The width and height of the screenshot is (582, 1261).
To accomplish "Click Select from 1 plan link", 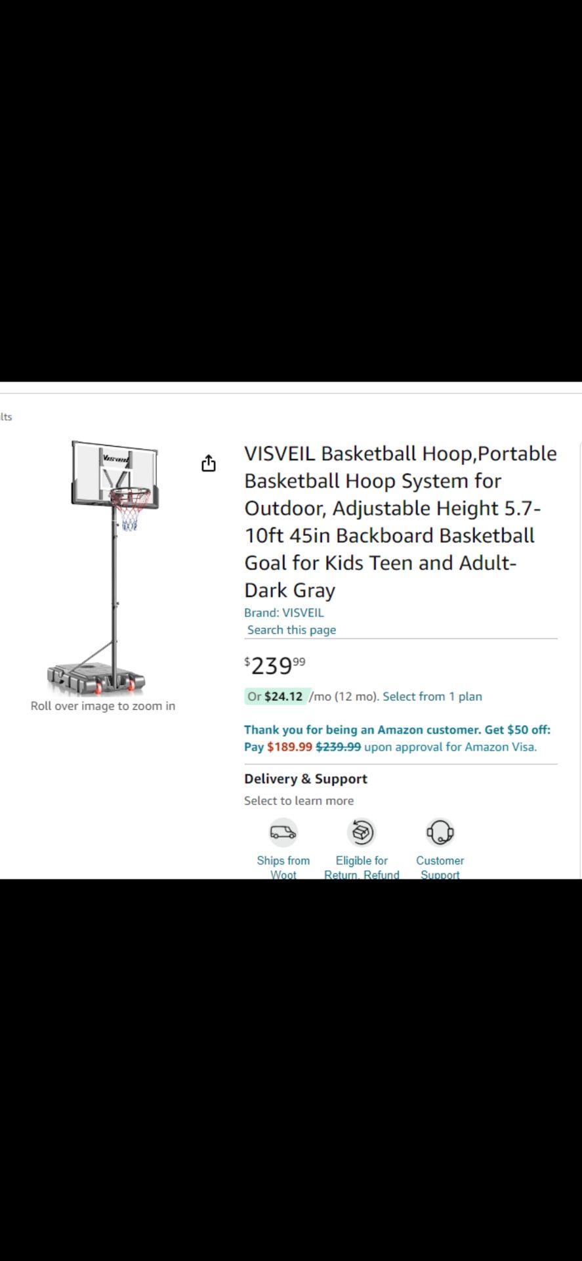I will pos(432,696).
